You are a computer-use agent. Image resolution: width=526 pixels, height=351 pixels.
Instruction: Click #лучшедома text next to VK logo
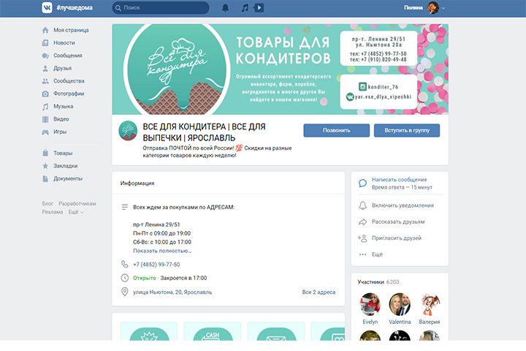(x=75, y=8)
